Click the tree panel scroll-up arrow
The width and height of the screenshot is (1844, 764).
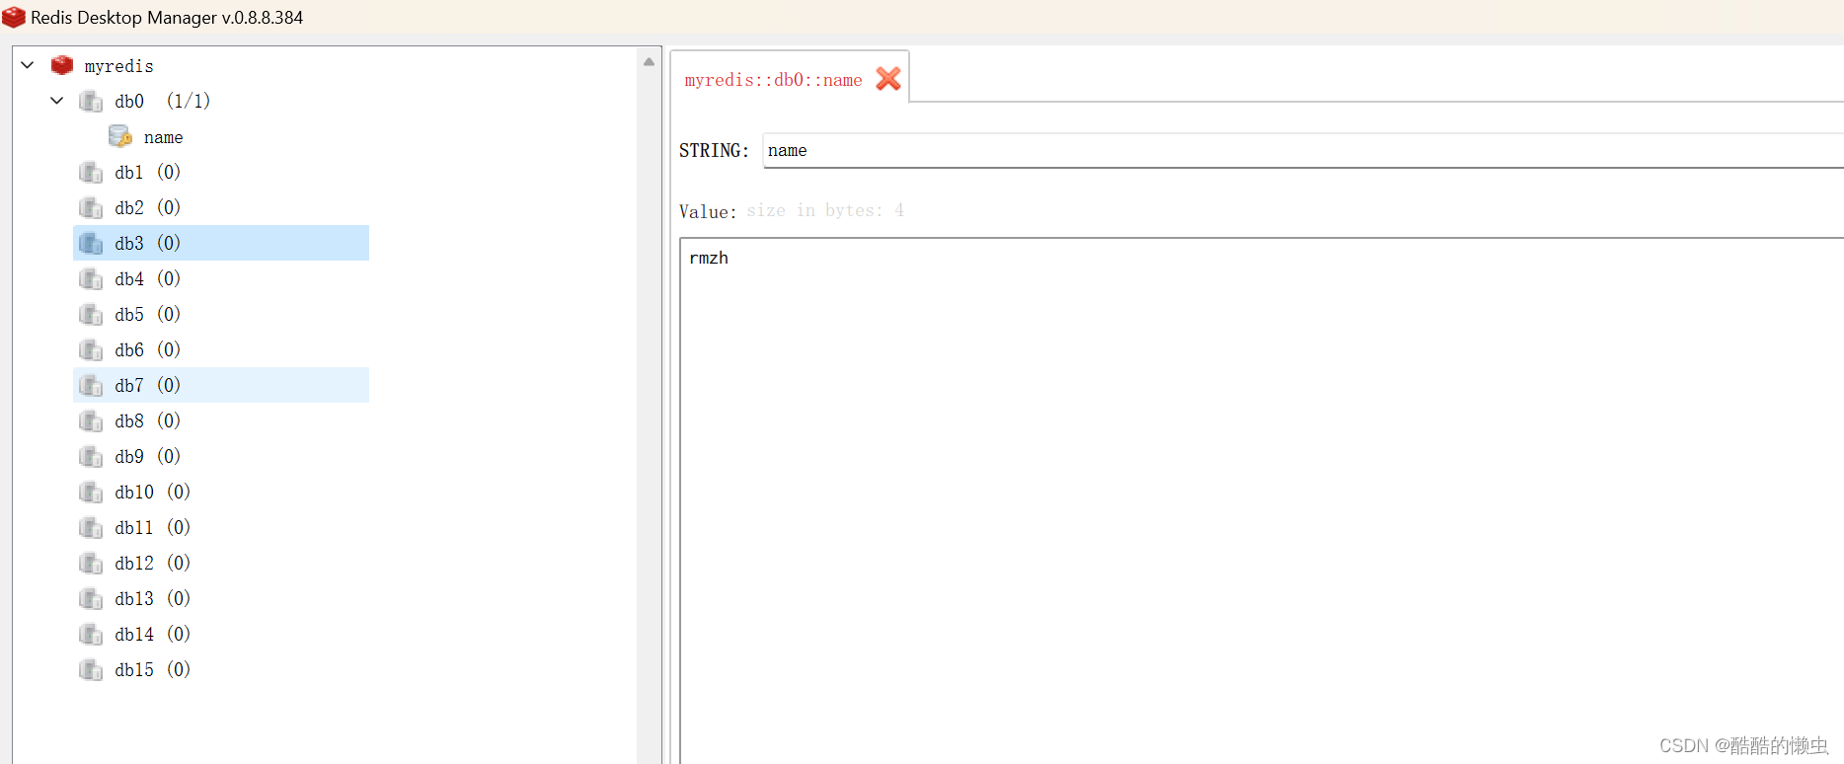tap(649, 61)
